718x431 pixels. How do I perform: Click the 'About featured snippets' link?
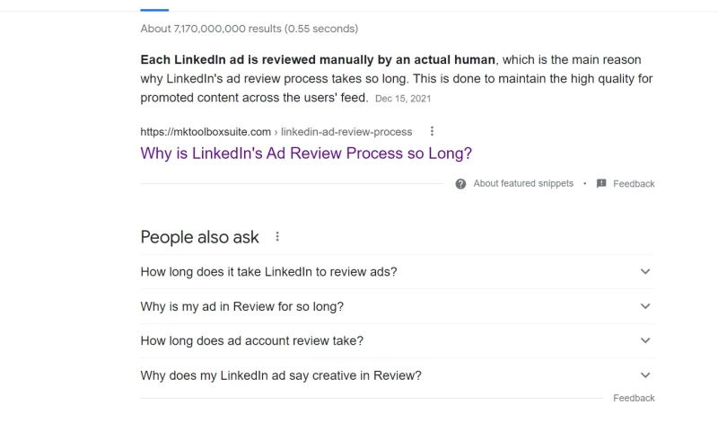(523, 183)
